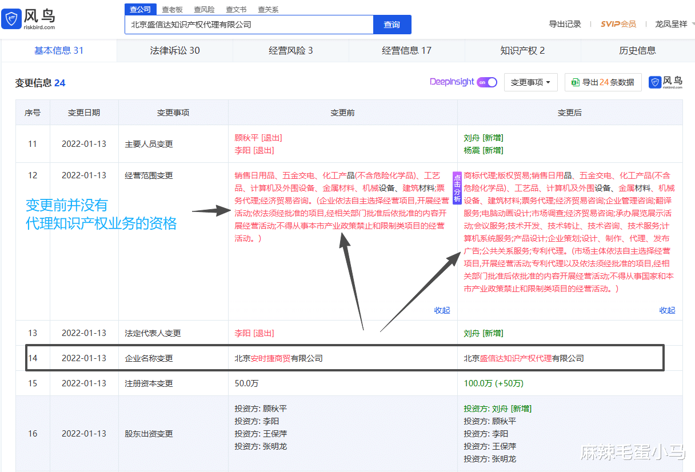This screenshot has height=472, width=695.
Task: Open the 知识产权 2 tab
Action: point(522,50)
